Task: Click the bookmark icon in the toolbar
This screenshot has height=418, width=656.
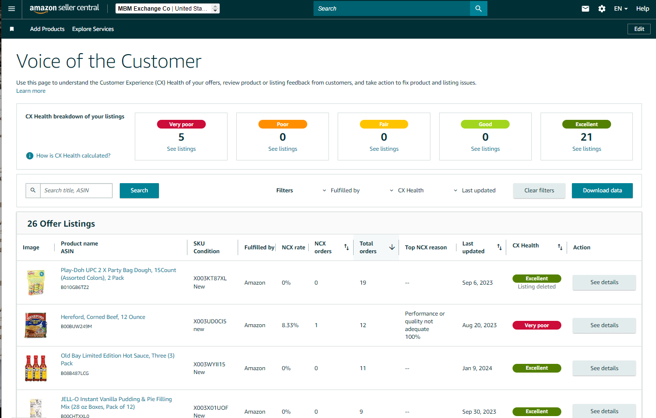Action: coord(12,29)
